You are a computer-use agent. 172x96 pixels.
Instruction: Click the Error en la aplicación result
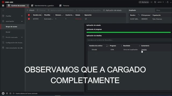(131, 50)
